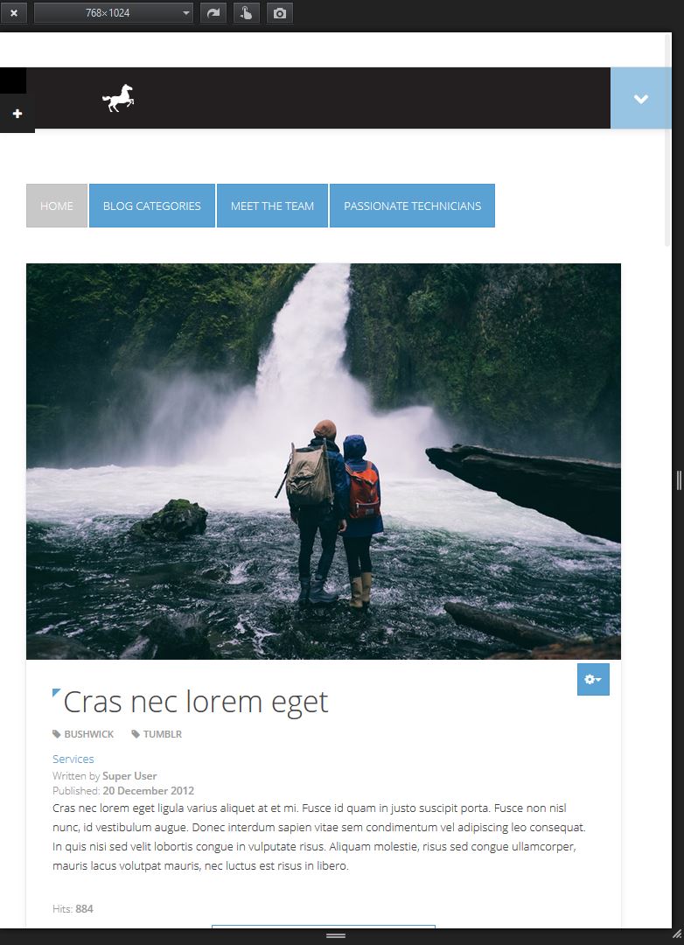Click the white horse logo
684x945 pixels.
(118, 98)
